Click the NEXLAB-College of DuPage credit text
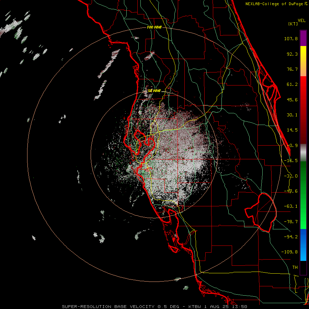 pos(276,4)
